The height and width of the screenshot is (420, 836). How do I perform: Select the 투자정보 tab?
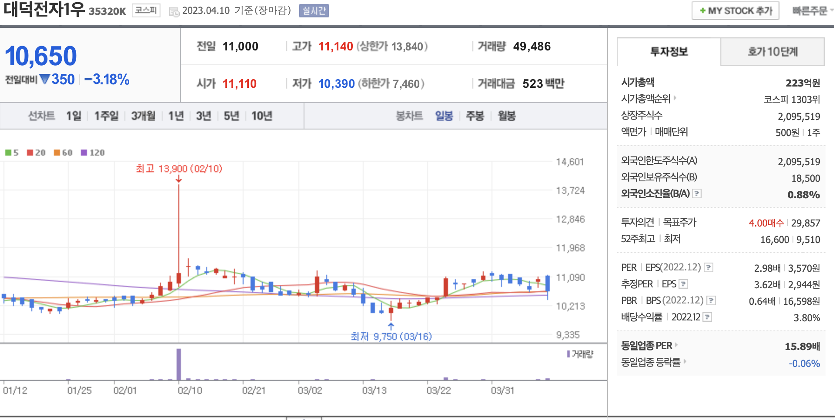pyautogui.click(x=669, y=52)
